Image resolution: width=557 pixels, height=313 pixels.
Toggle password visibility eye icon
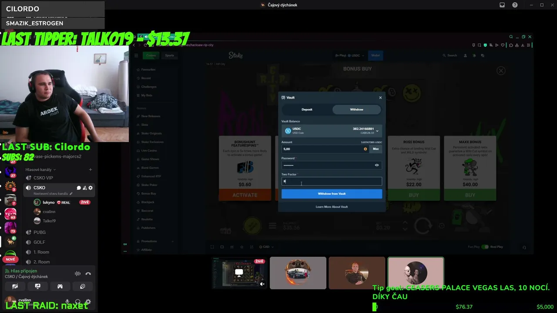click(x=377, y=165)
